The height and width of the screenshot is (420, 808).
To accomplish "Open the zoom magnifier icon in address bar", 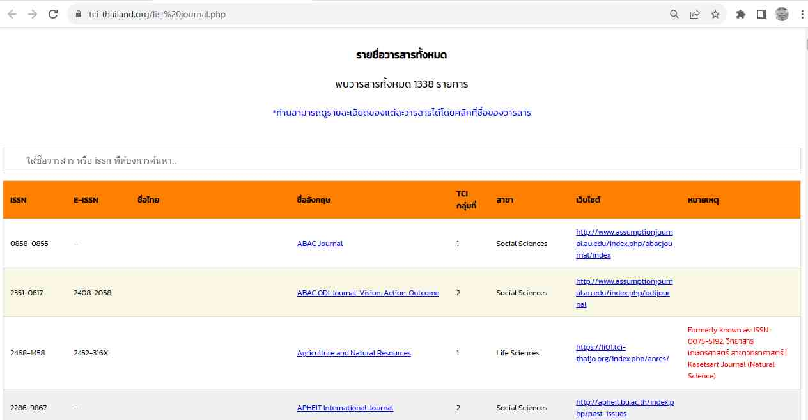I will 674,14.
